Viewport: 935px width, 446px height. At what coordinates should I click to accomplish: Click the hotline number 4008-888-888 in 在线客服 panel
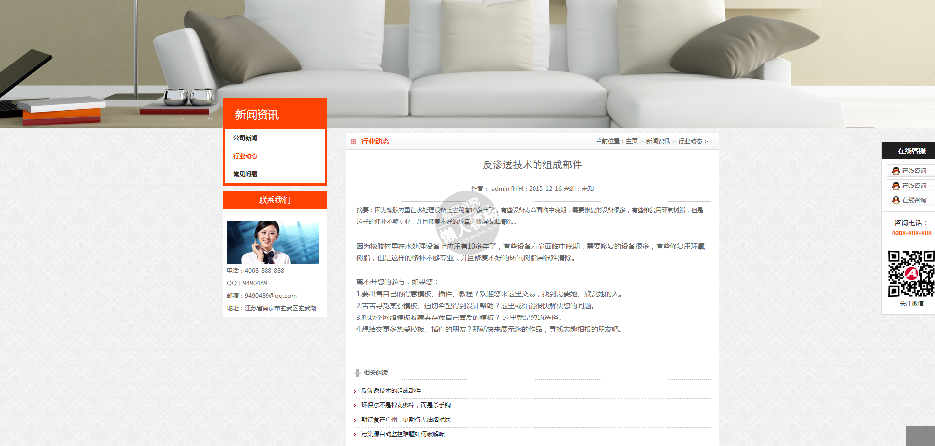[x=912, y=233]
